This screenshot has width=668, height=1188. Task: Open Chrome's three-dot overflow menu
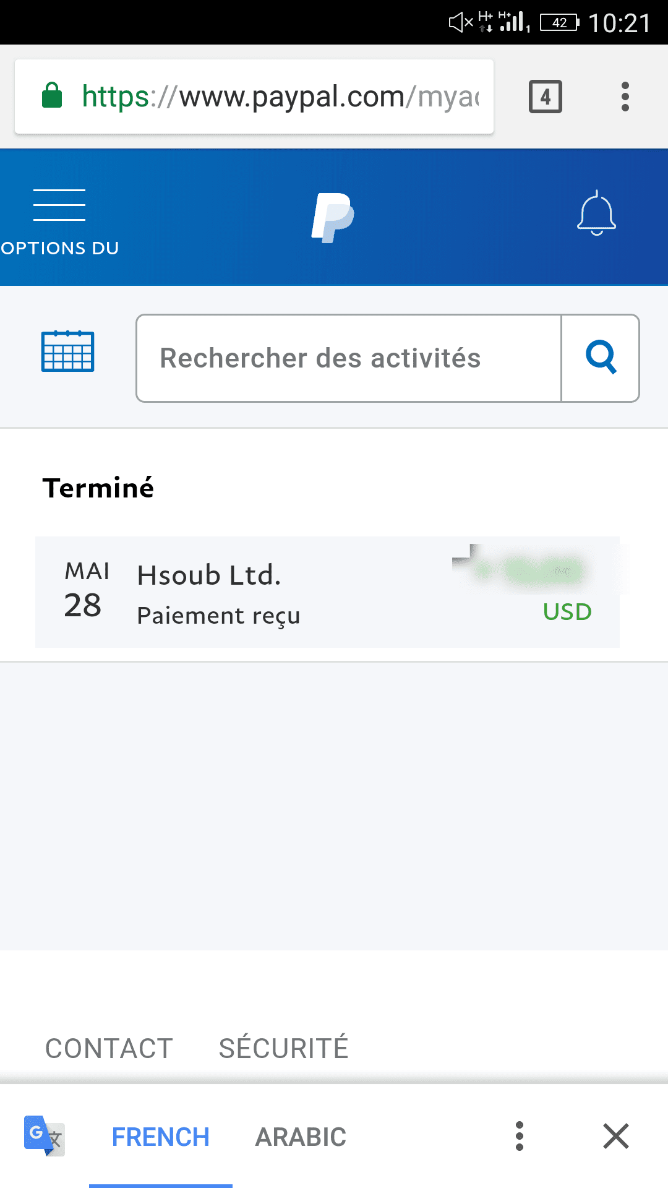tap(625, 97)
